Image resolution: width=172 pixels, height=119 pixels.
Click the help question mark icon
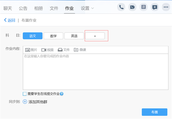[62, 94]
